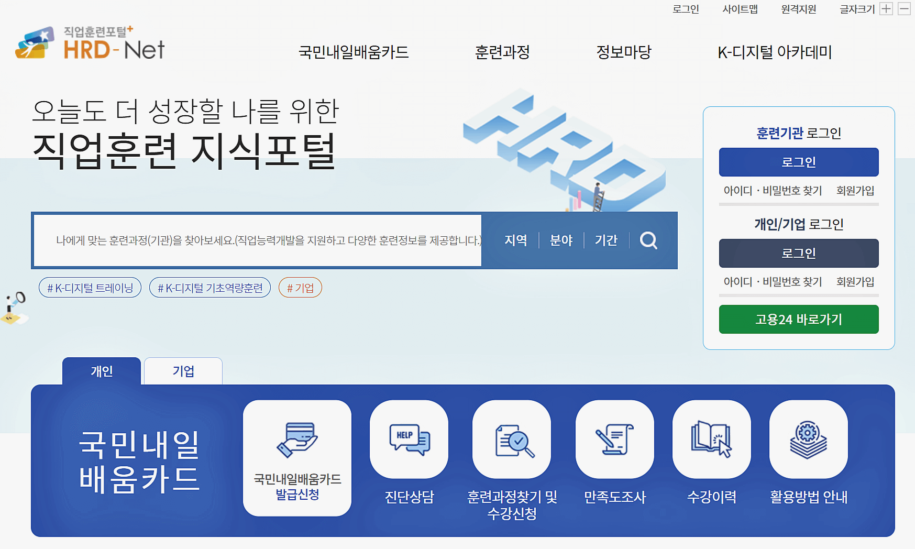Decrease font size with minus icon
Screen dimensions: 915x549
[904, 9]
